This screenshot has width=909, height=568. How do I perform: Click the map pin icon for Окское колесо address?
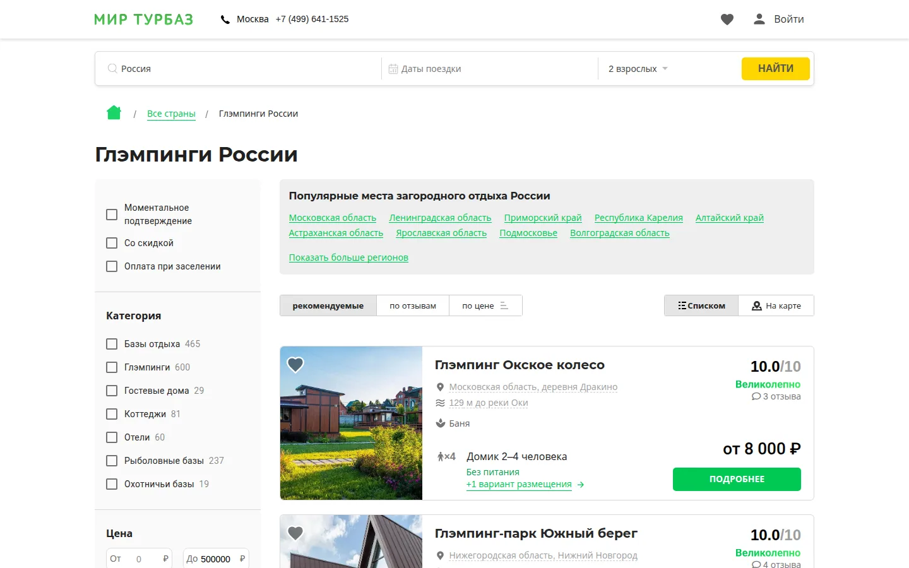[441, 387]
